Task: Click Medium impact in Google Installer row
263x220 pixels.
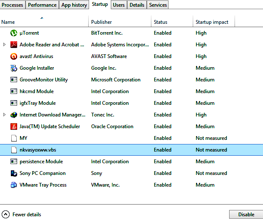Action: coord(205,68)
